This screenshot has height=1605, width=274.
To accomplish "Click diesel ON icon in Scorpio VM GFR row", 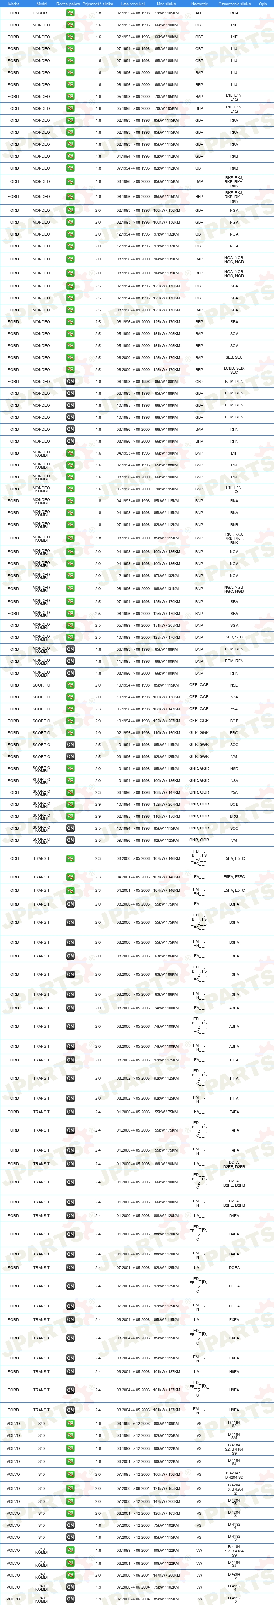I will pos(70,756).
